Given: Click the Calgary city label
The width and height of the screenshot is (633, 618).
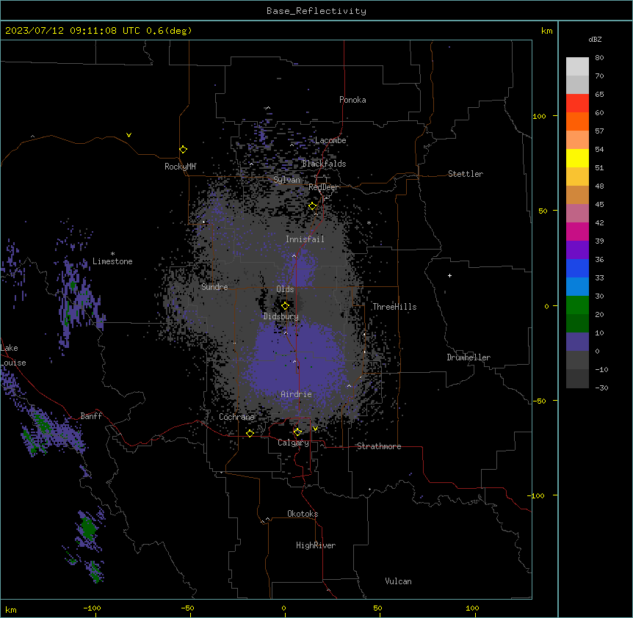Looking at the screenshot, I should pyautogui.click(x=293, y=443).
